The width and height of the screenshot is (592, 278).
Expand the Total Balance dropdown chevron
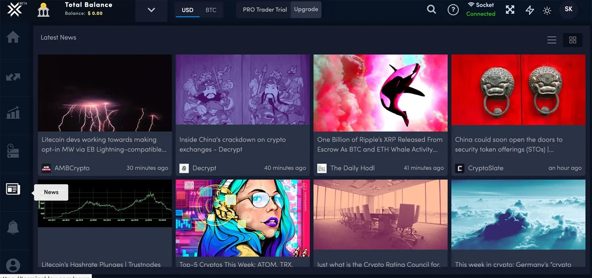pos(151,10)
